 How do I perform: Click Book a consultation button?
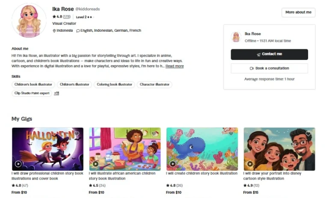(x=269, y=68)
